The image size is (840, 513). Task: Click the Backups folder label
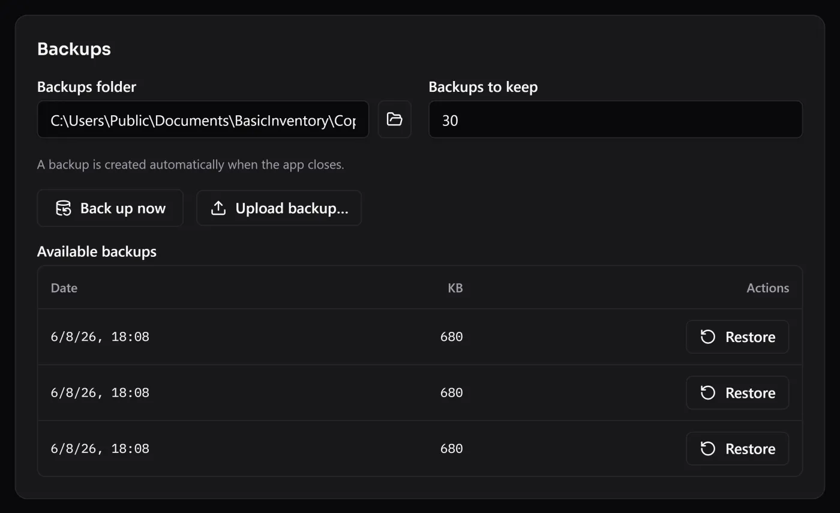pos(86,87)
